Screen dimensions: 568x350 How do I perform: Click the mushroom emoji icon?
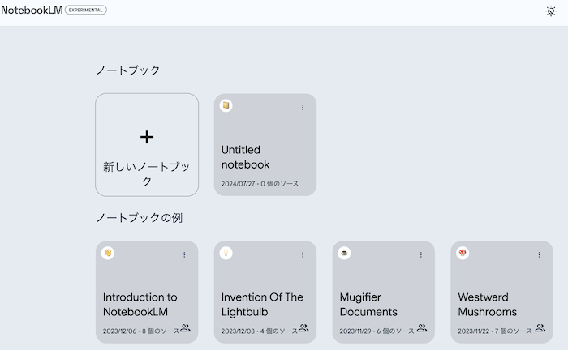[463, 254]
